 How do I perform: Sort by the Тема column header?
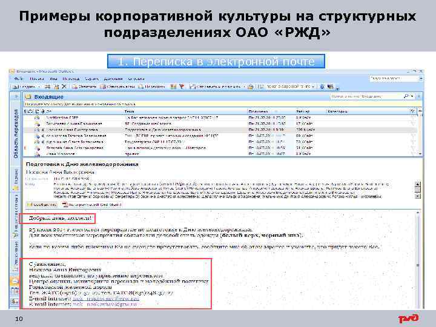click(130, 111)
